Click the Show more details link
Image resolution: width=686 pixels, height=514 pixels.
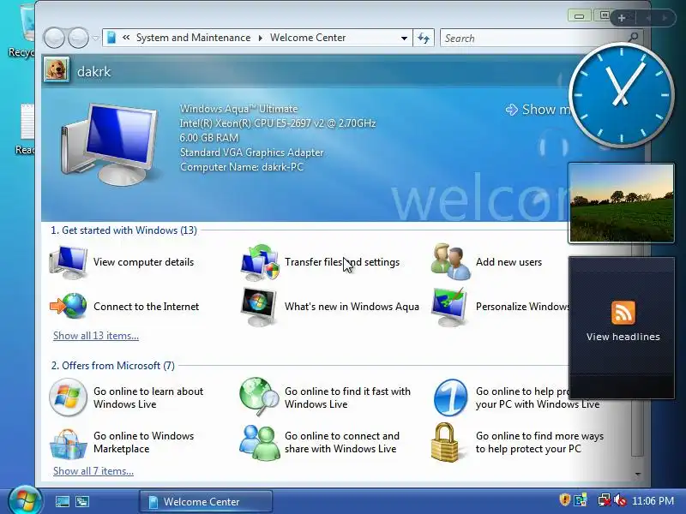pos(539,110)
